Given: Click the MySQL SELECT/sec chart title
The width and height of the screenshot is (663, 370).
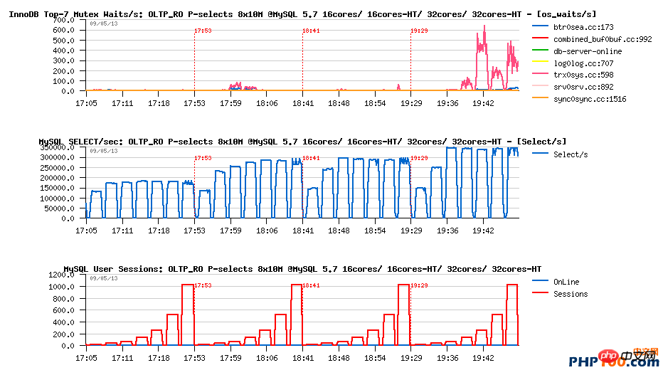Looking at the screenshot, I should click(x=302, y=142).
